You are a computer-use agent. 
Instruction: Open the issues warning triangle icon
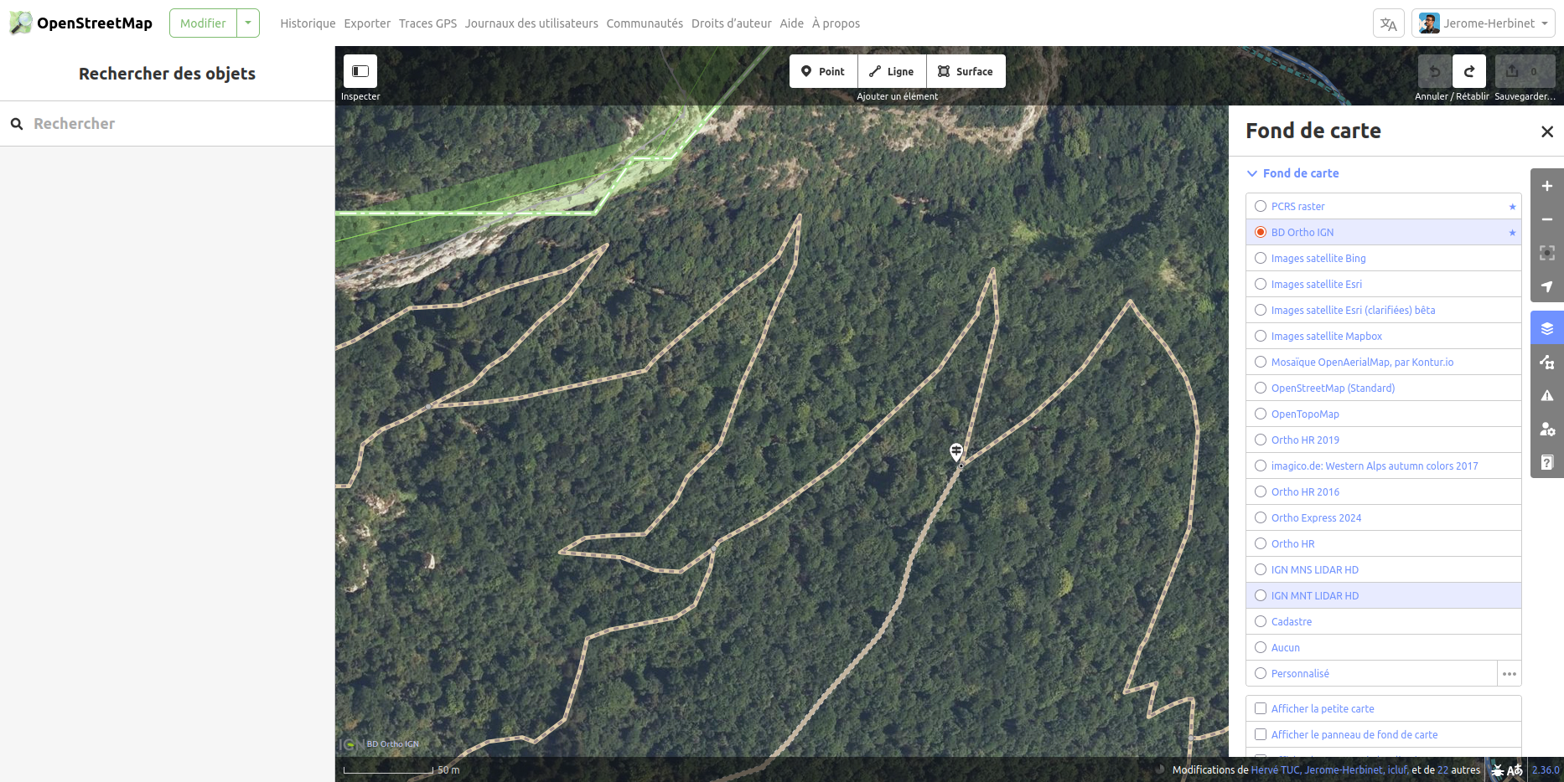tap(1547, 395)
